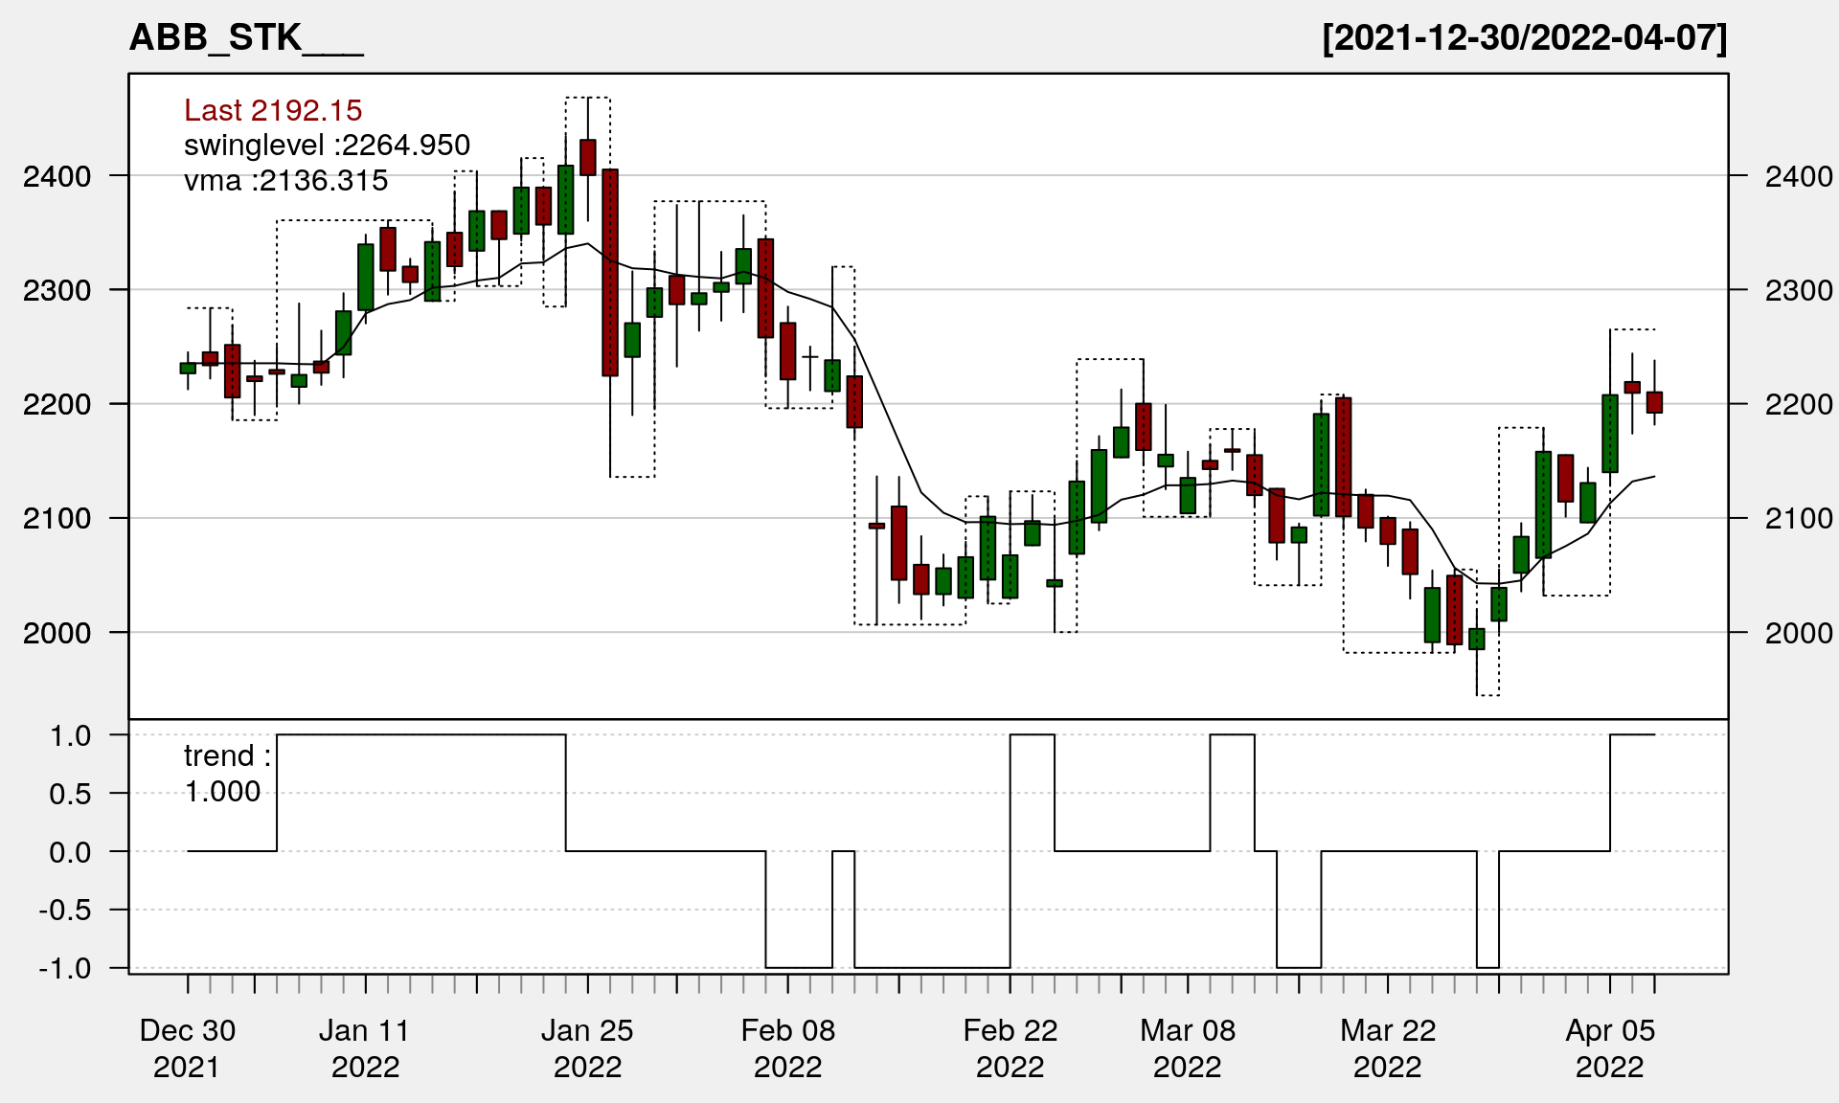Click the Dec 30 2021 axis label
The image size is (1839, 1103).
[187, 1047]
